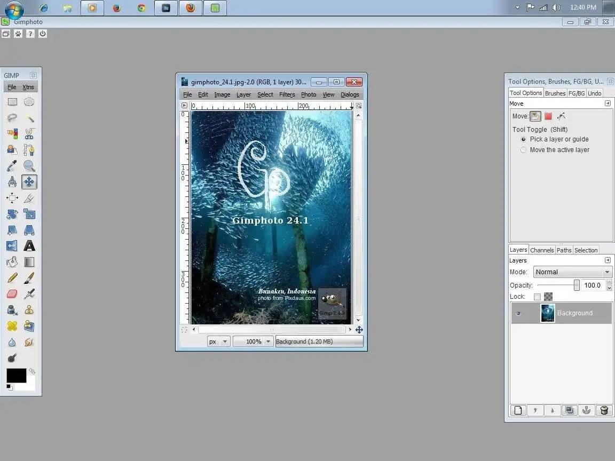Delete layer using the trash icon
Viewport: 615px width, 461px height.
coord(604,410)
